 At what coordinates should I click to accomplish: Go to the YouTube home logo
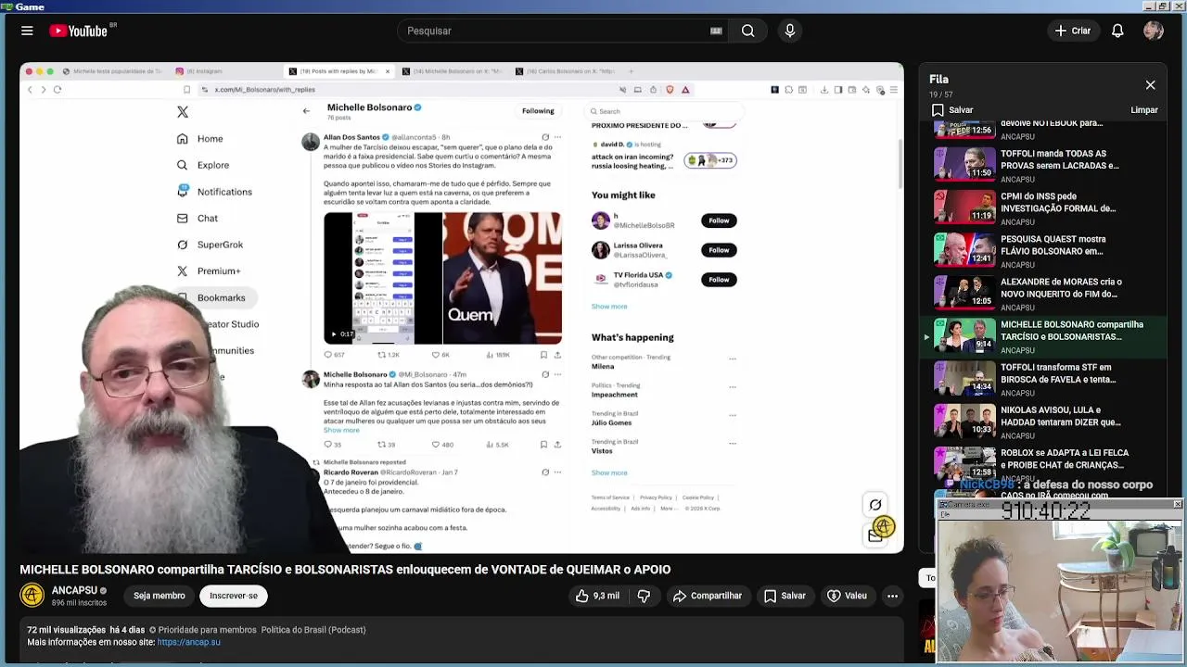pyautogui.click(x=79, y=31)
